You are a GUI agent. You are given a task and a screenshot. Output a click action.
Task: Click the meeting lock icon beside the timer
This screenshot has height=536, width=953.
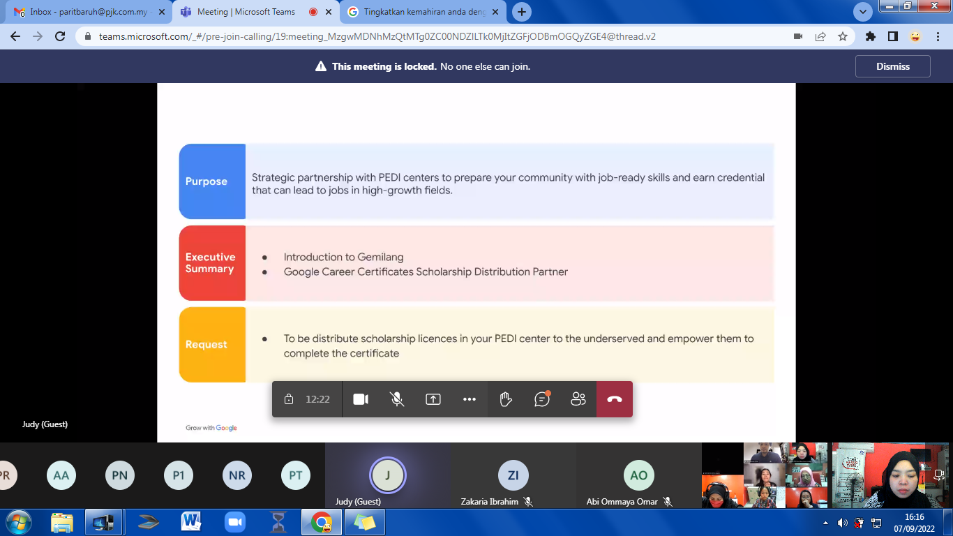[x=289, y=399]
